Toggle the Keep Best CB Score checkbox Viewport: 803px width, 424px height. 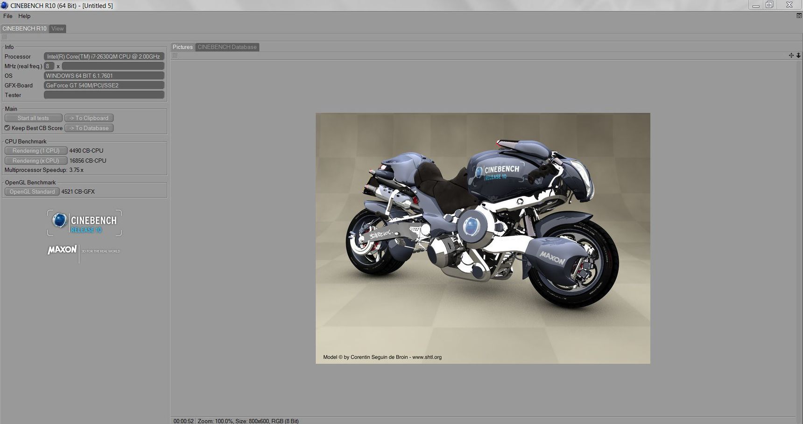coord(7,128)
